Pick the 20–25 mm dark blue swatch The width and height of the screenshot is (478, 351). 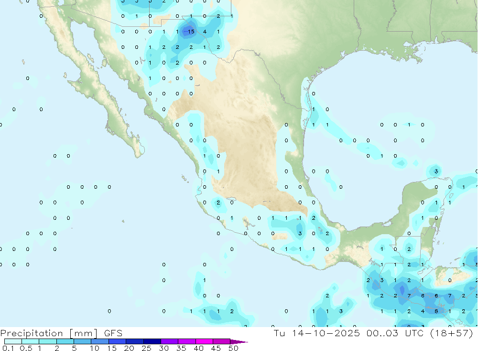click(x=135, y=341)
